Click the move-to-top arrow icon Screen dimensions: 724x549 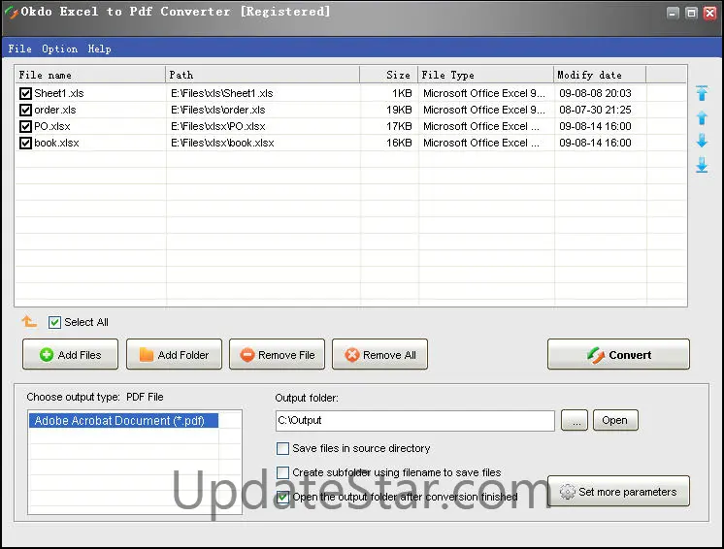pyautogui.click(x=702, y=93)
